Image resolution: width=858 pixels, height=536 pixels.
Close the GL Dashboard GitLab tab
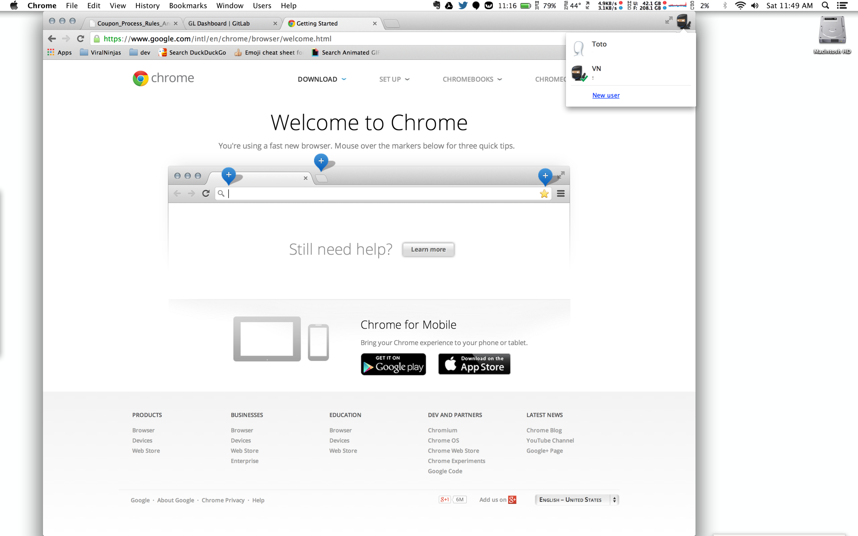(275, 23)
